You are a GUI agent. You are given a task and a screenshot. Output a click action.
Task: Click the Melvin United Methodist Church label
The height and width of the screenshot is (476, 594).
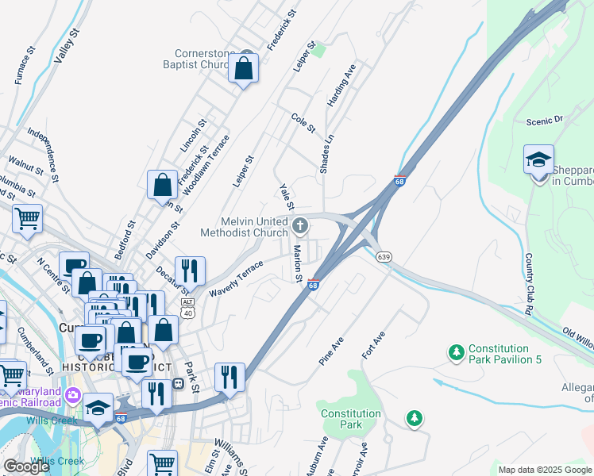point(245,227)
